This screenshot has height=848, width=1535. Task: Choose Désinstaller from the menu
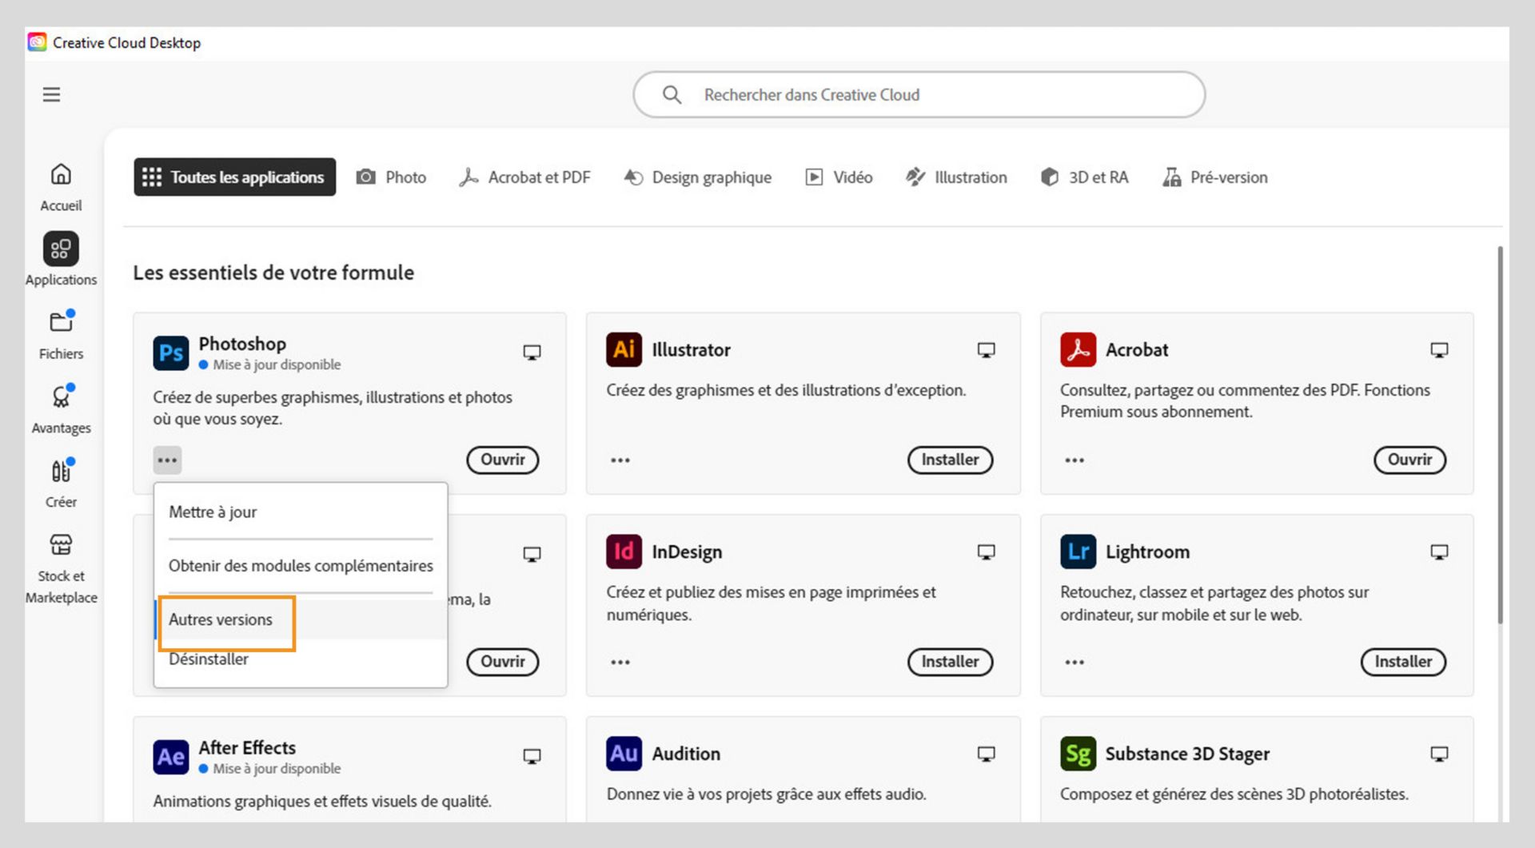209,660
